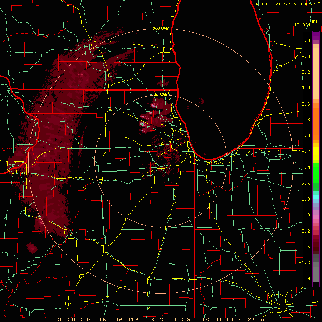Click the "2.6" scale value
Screen dimensions: 322x322
point(306,183)
